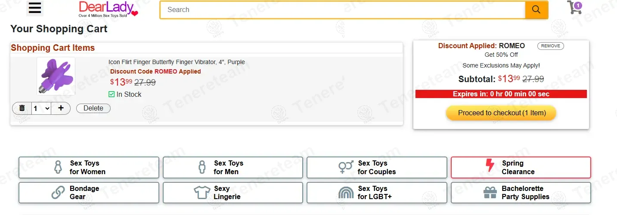Click the Delete button for the item
The width and height of the screenshot is (617, 215).
[x=93, y=108]
